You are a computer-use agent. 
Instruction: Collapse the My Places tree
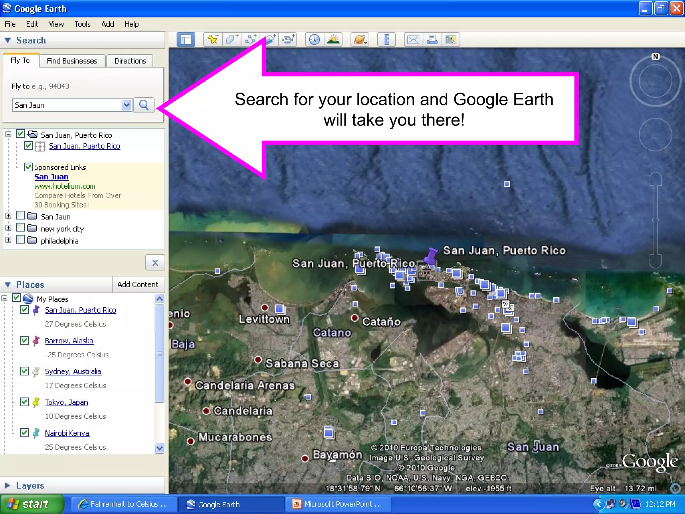point(4,298)
